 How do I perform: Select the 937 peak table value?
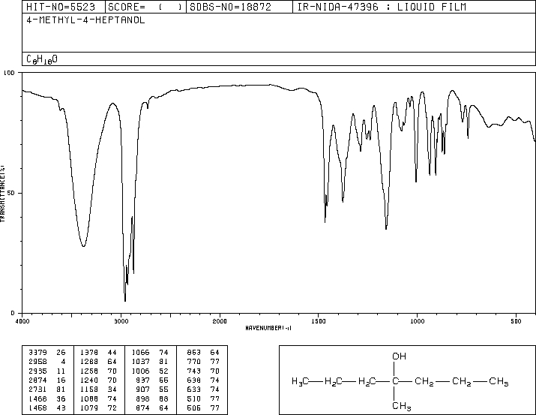[152, 380]
